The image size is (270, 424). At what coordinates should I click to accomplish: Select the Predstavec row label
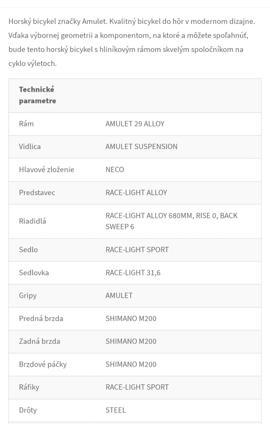pyautogui.click(x=37, y=192)
